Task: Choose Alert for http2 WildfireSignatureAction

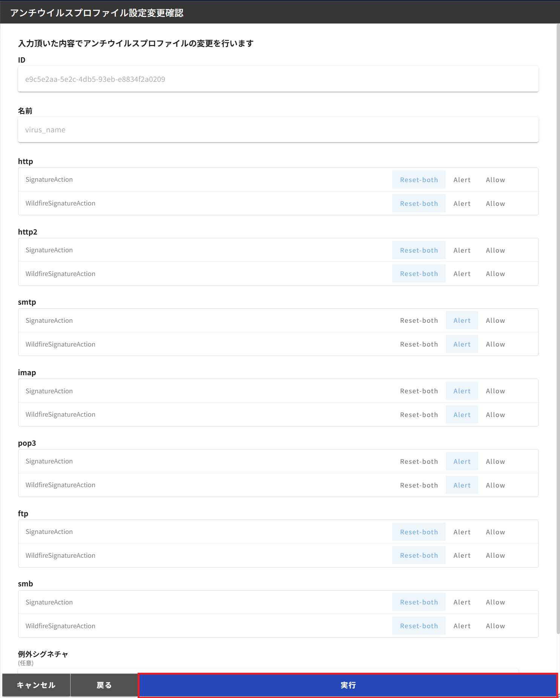Action: coord(462,274)
